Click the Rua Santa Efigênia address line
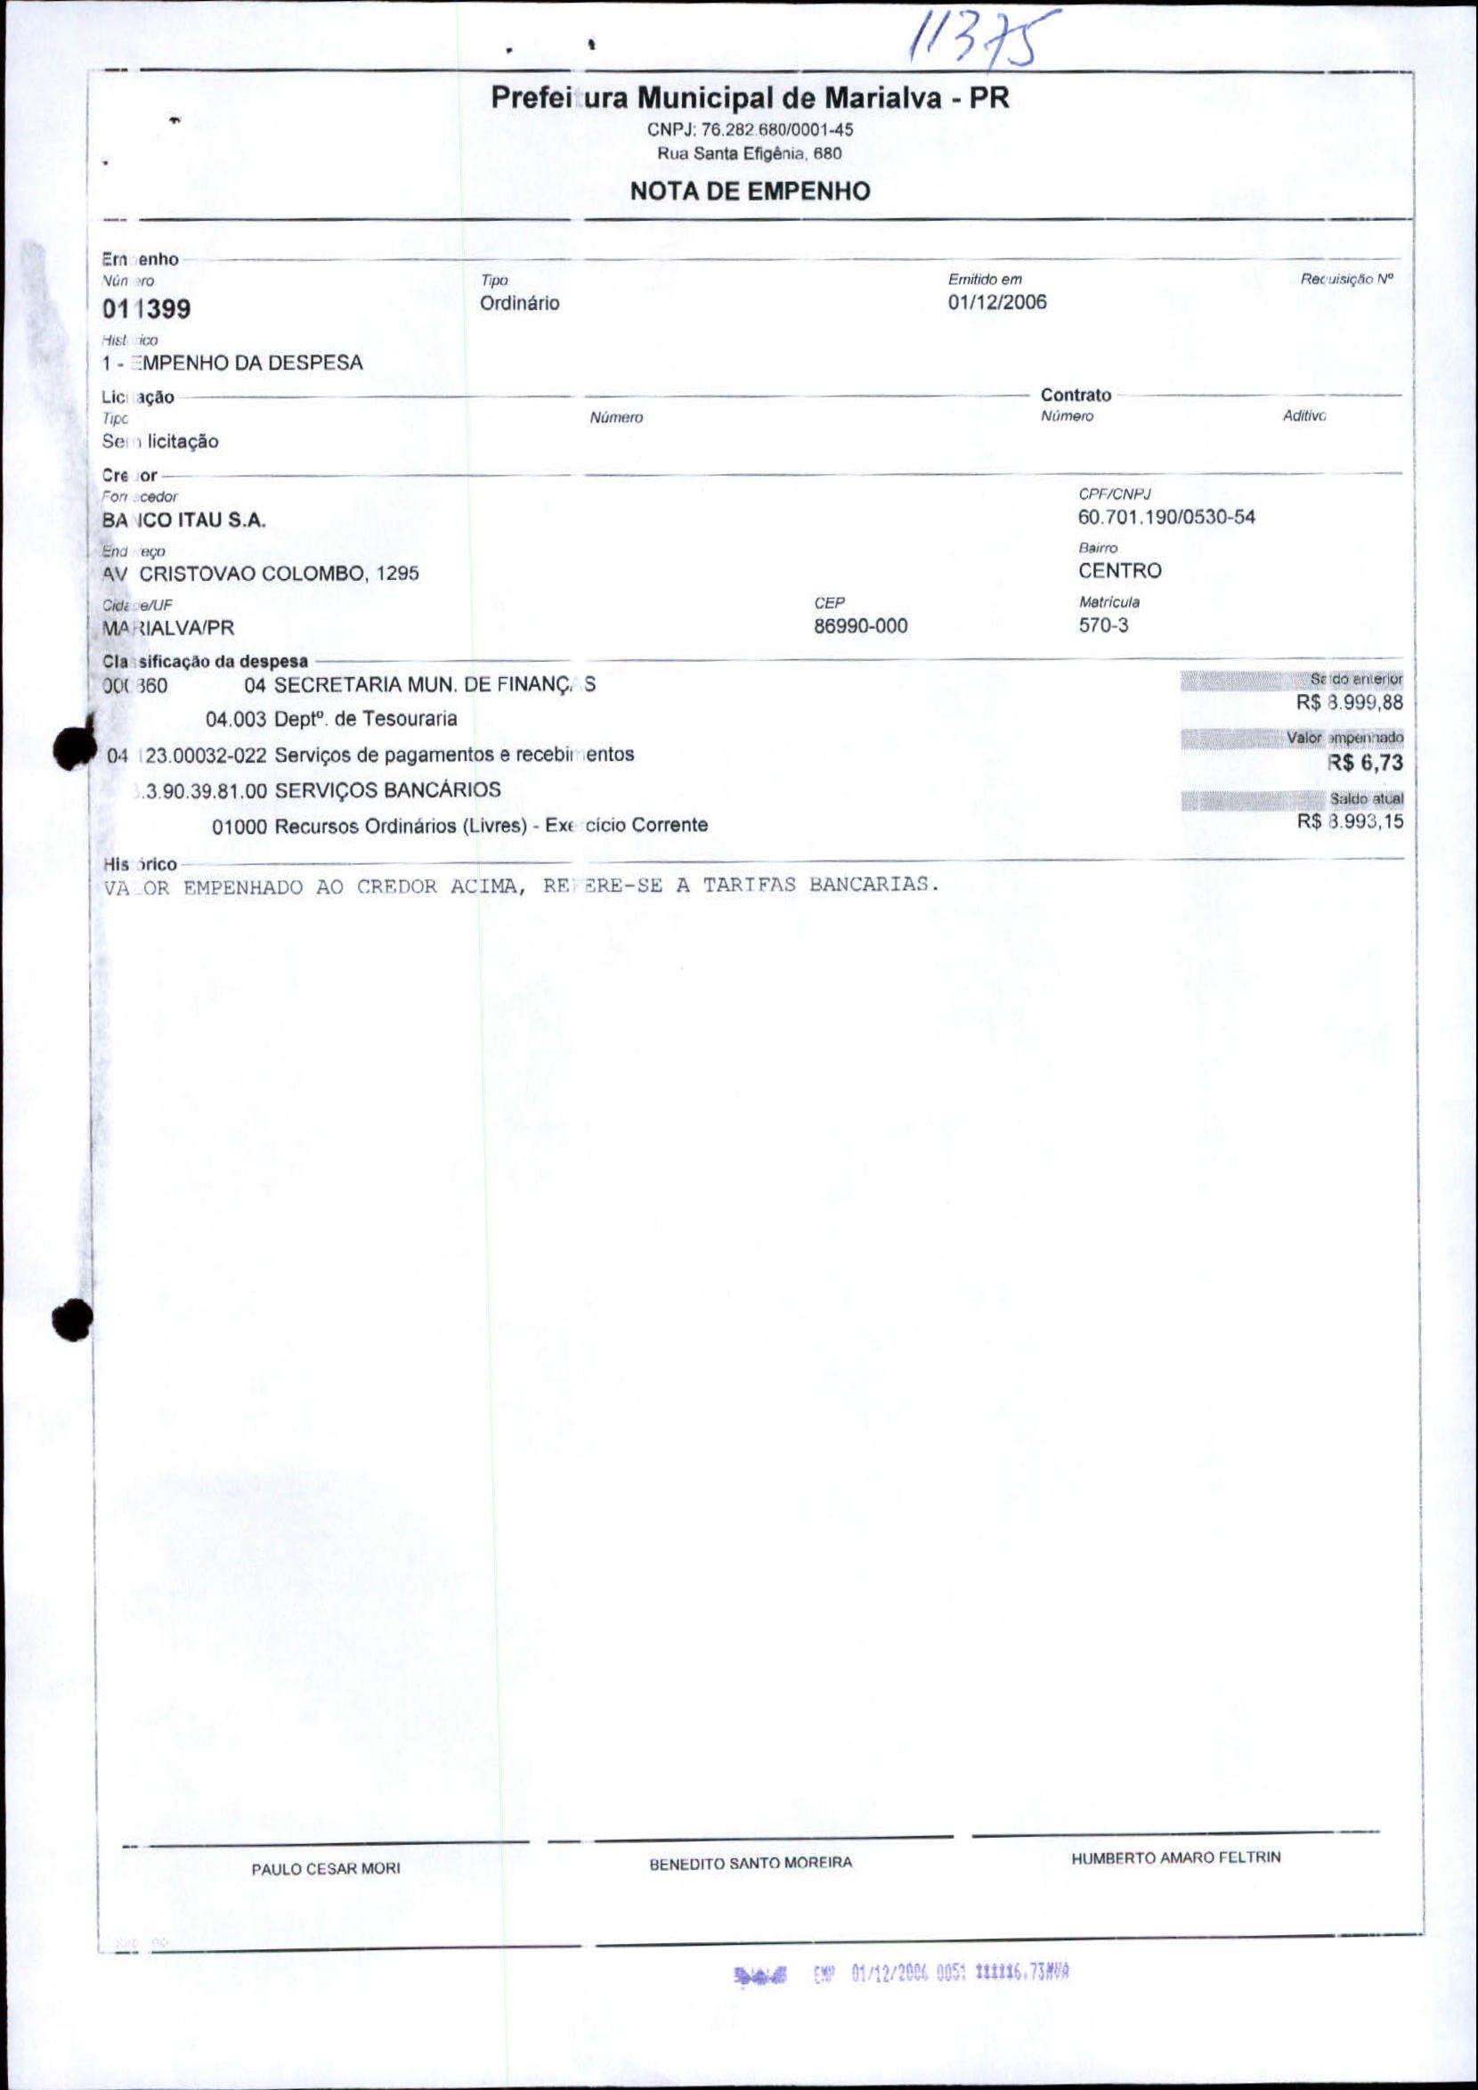The image size is (1478, 2090). pyautogui.click(x=750, y=153)
